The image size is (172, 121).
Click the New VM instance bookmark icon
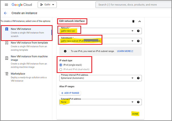click(x=7, y=29)
